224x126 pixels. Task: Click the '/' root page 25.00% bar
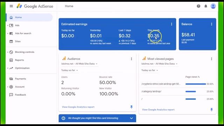tap(191, 99)
